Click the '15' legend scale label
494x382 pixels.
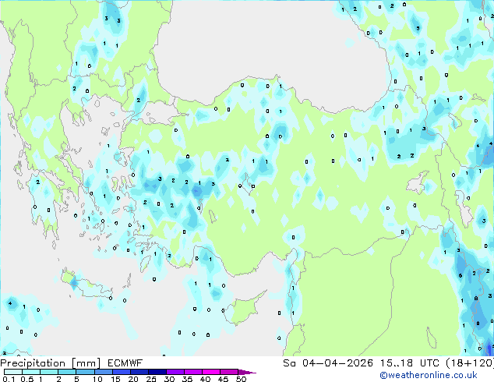tap(115, 379)
